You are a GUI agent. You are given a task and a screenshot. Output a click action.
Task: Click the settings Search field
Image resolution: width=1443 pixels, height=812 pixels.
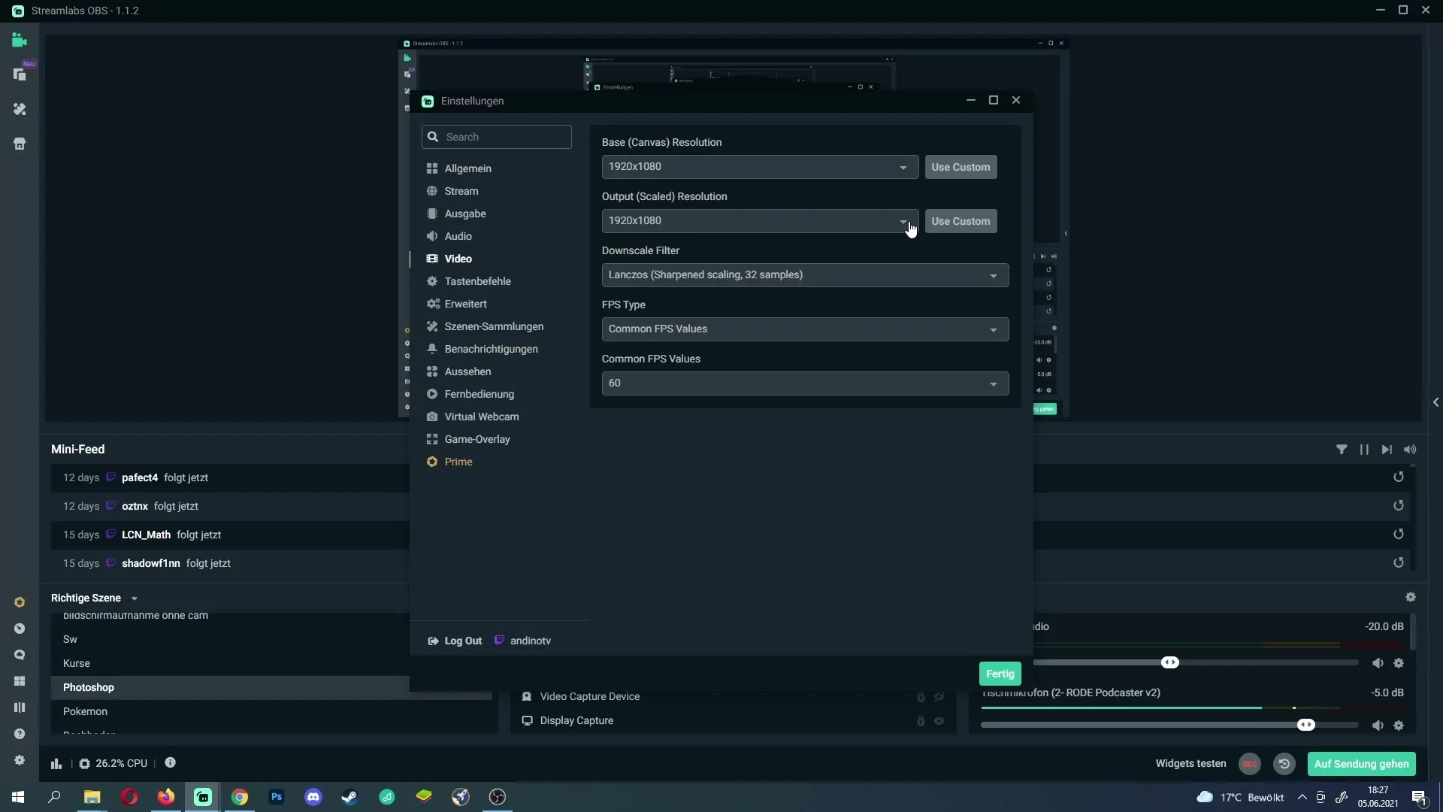point(496,137)
